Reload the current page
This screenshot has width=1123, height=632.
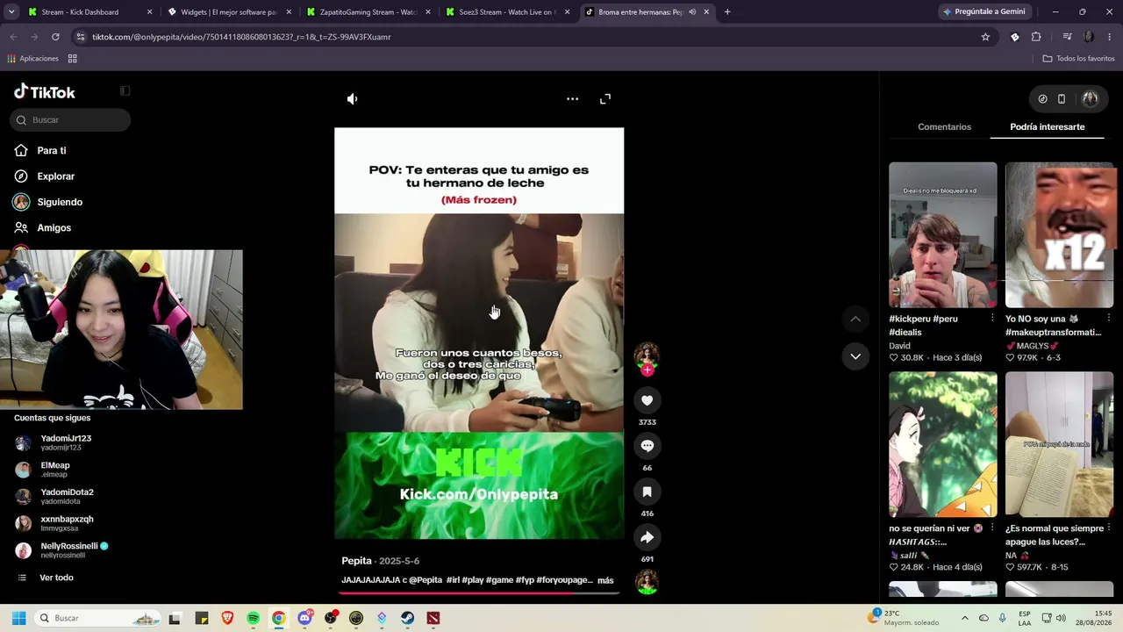coord(55,37)
